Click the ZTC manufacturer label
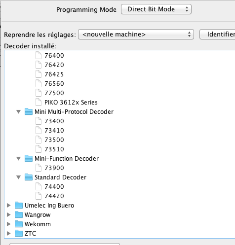Screen dimensions: 235x245 30,234
